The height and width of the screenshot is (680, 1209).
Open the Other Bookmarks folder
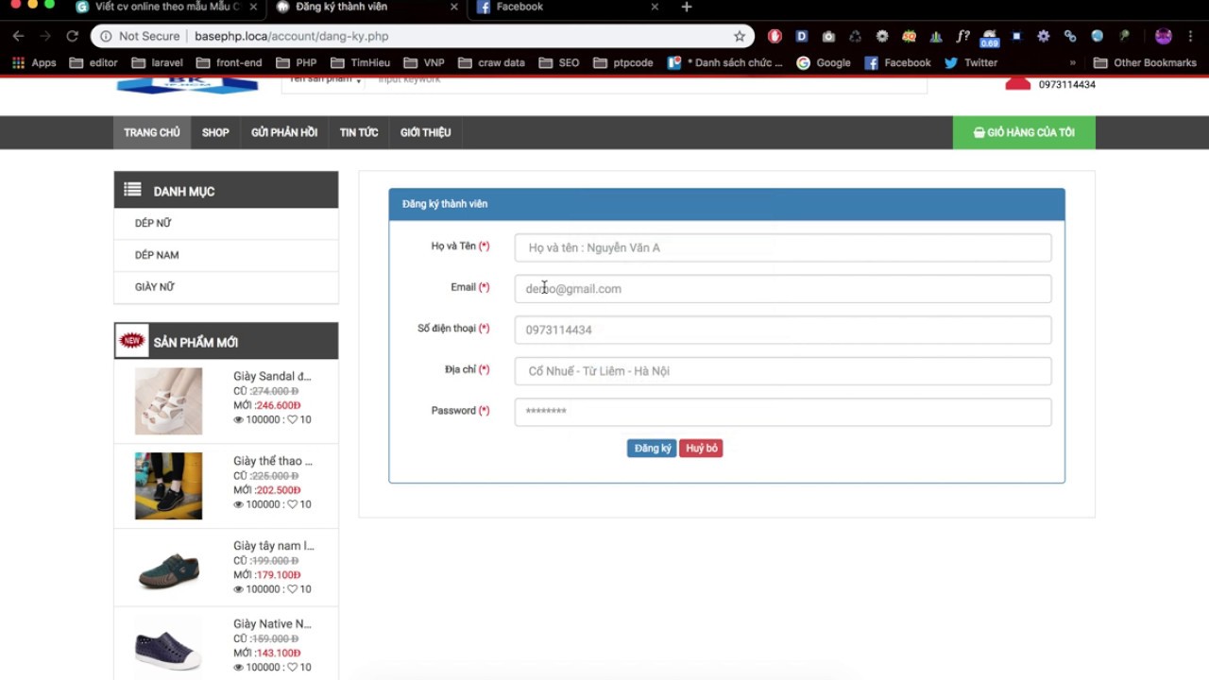coord(1145,62)
